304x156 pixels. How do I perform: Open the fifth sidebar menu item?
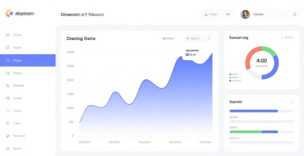pos(28,86)
